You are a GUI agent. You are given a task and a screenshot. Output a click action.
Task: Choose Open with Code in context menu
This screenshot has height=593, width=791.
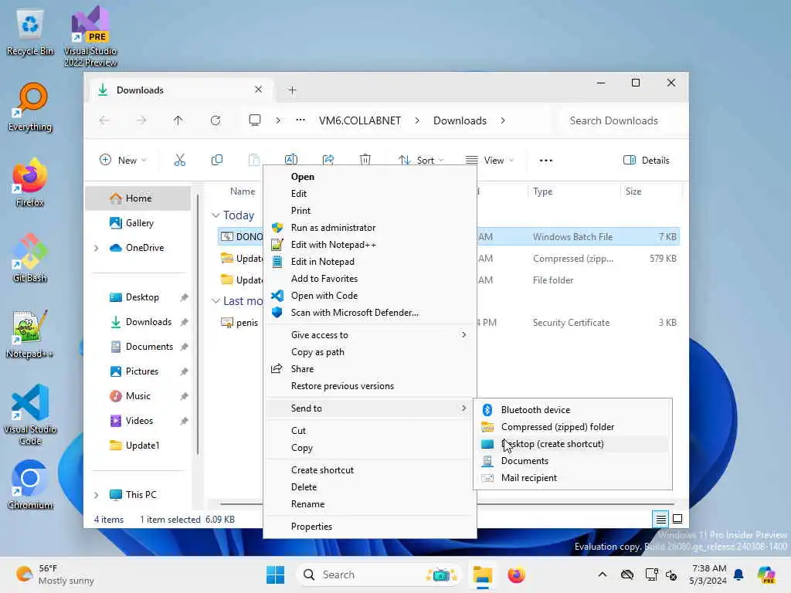tap(370, 296)
